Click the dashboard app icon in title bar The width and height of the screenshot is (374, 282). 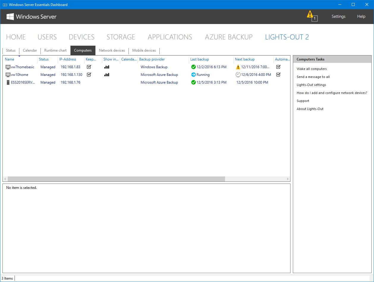click(x=5, y=5)
